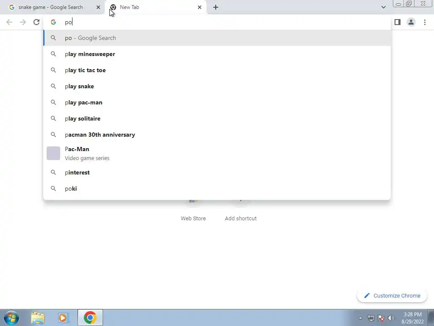Choose 'pinterest' suggestion

click(x=217, y=172)
